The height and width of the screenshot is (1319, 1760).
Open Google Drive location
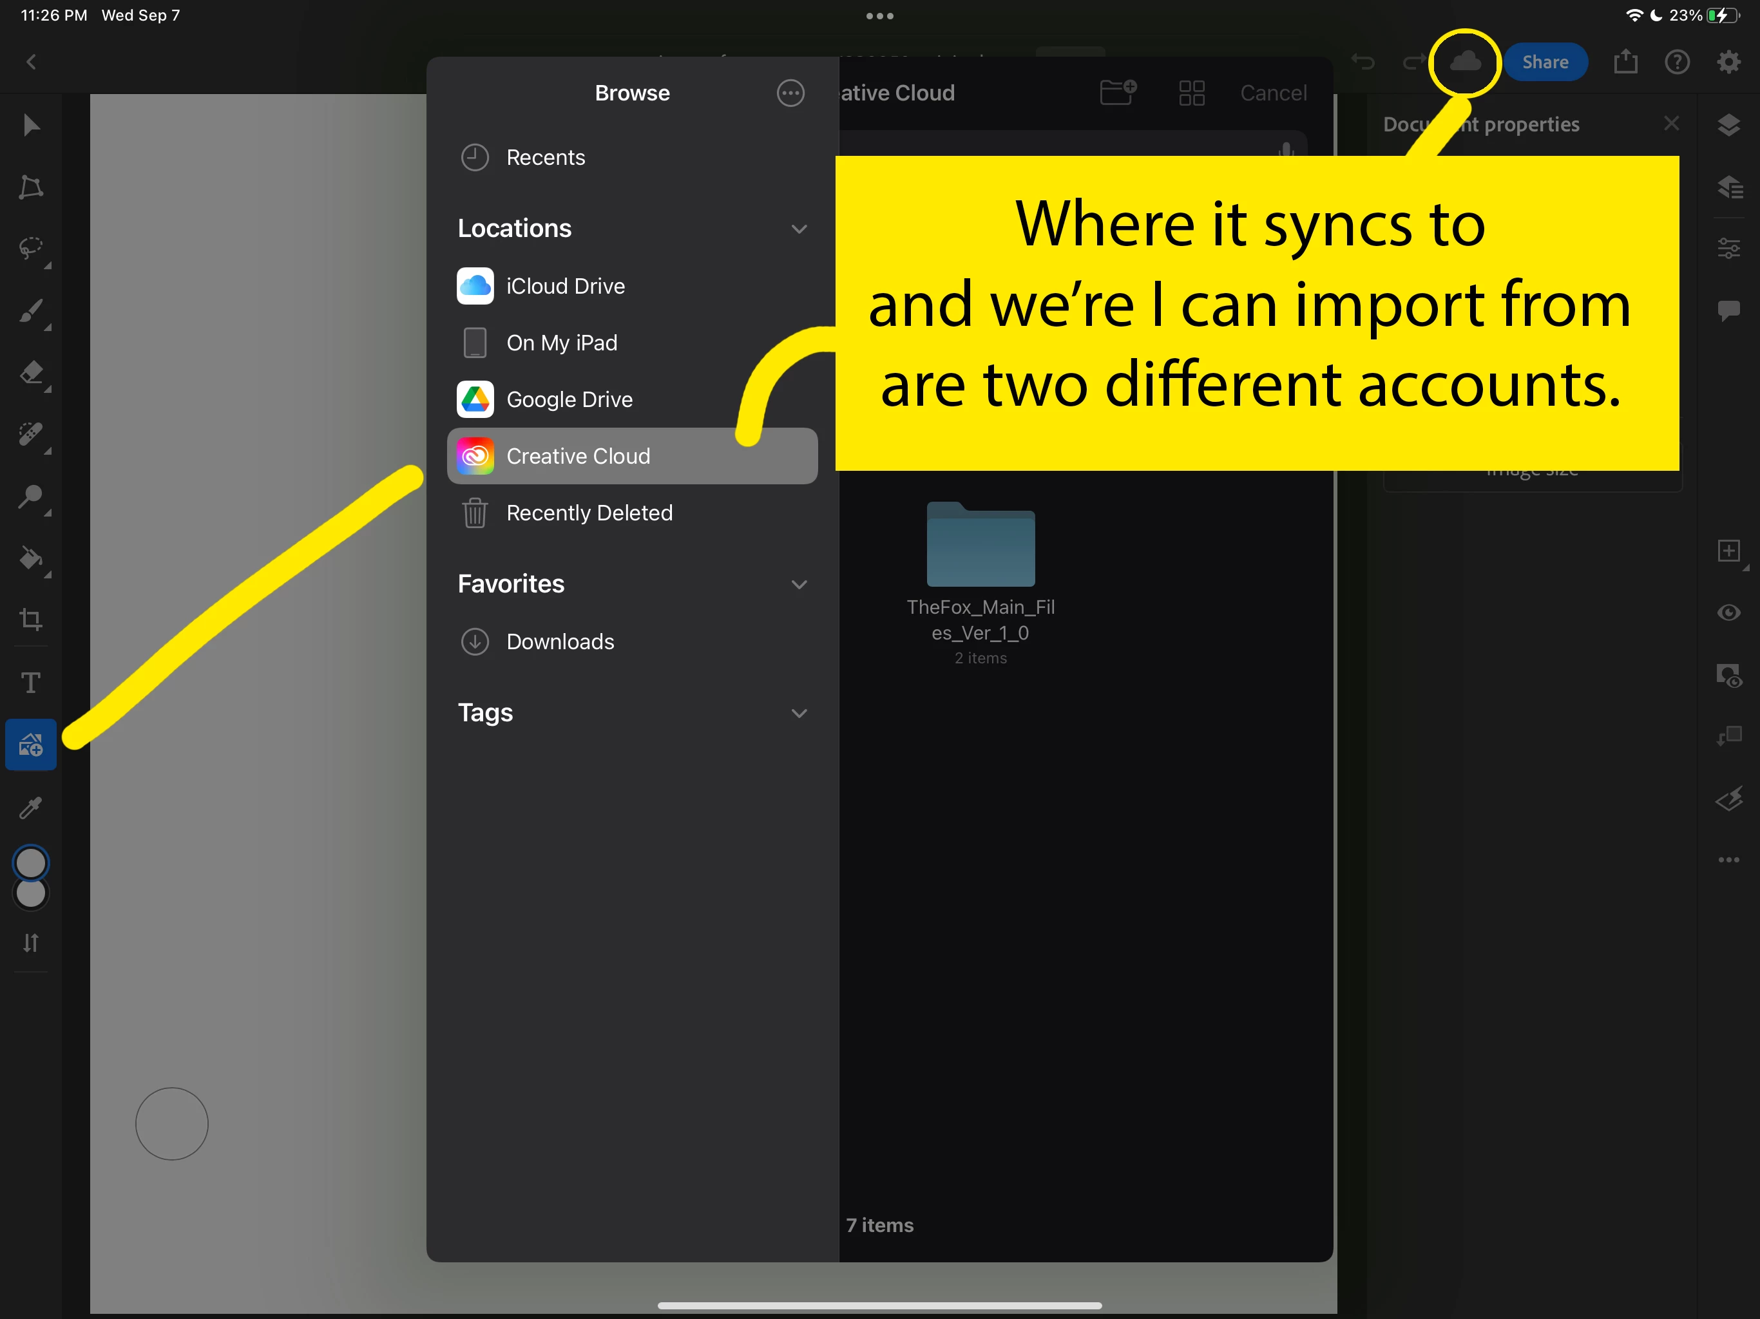[x=569, y=399]
